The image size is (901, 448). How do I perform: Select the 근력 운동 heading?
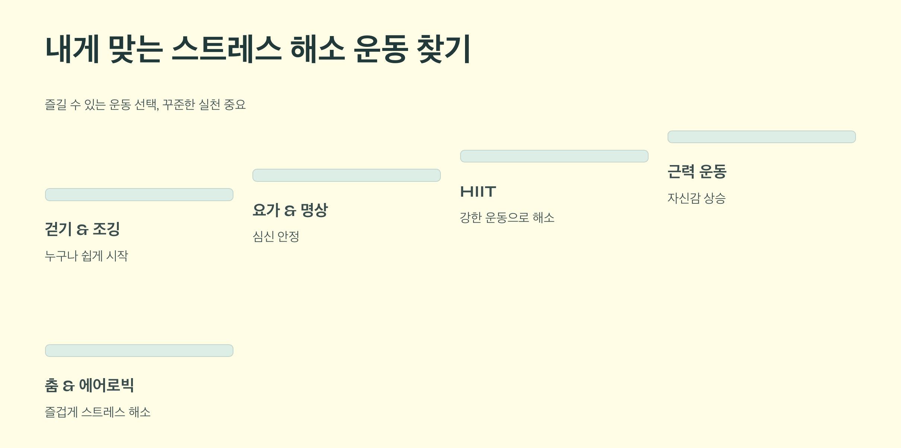point(697,171)
